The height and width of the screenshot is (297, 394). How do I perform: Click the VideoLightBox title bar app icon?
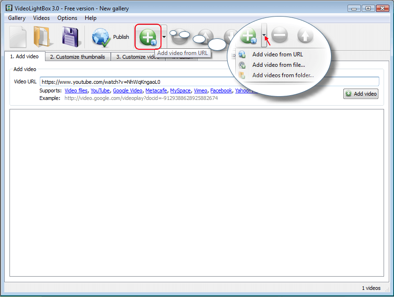pyautogui.click(x=9, y=8)
